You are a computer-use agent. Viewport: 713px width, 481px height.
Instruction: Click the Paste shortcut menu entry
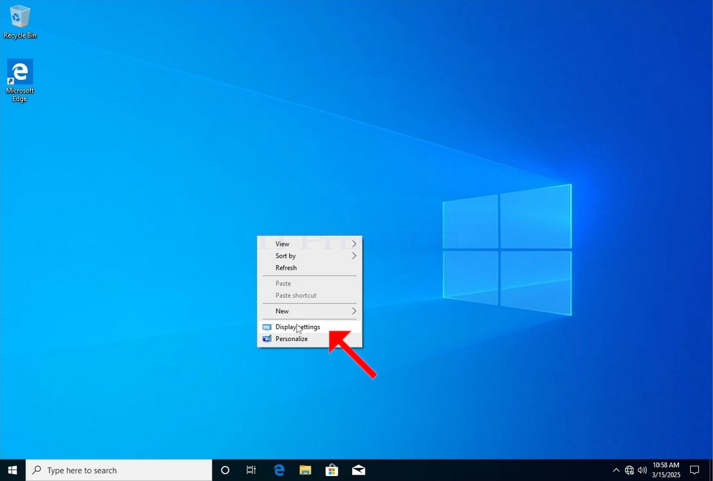pos(310,296)
